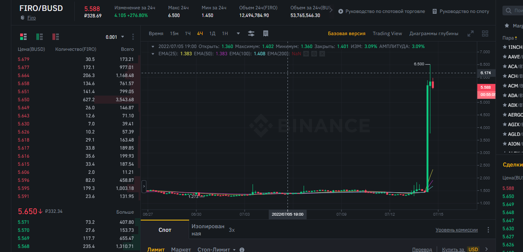Screen dimensions: 523x252
Task: Favorite the ACM pair star
Action: (x=505, y=86)
